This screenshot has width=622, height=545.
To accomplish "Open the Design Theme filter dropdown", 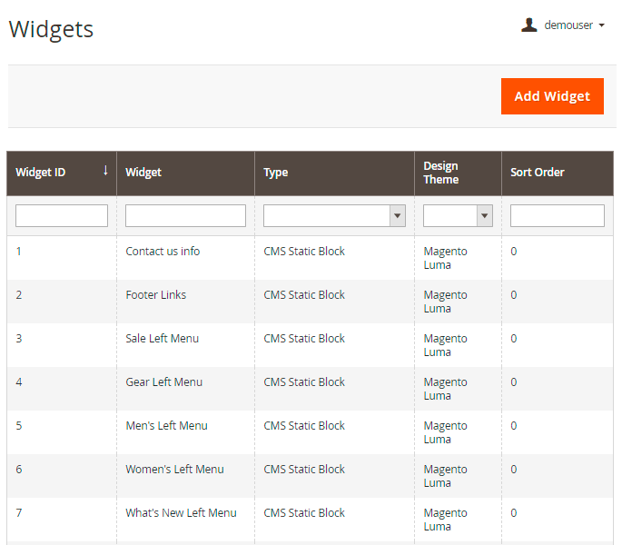I will pyautogui.click(x=458, y=216).
